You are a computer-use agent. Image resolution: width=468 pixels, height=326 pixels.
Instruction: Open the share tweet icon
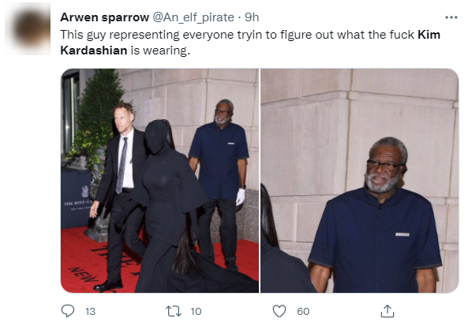pyautogui.click(x=388, y=311)
